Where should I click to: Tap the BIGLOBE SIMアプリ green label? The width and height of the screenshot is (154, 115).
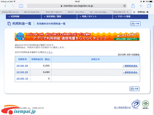point(127,39)
